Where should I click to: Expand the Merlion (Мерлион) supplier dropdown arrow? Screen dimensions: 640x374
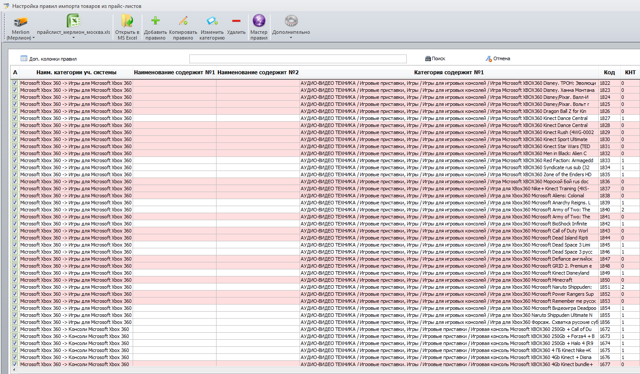click(33, 38)
